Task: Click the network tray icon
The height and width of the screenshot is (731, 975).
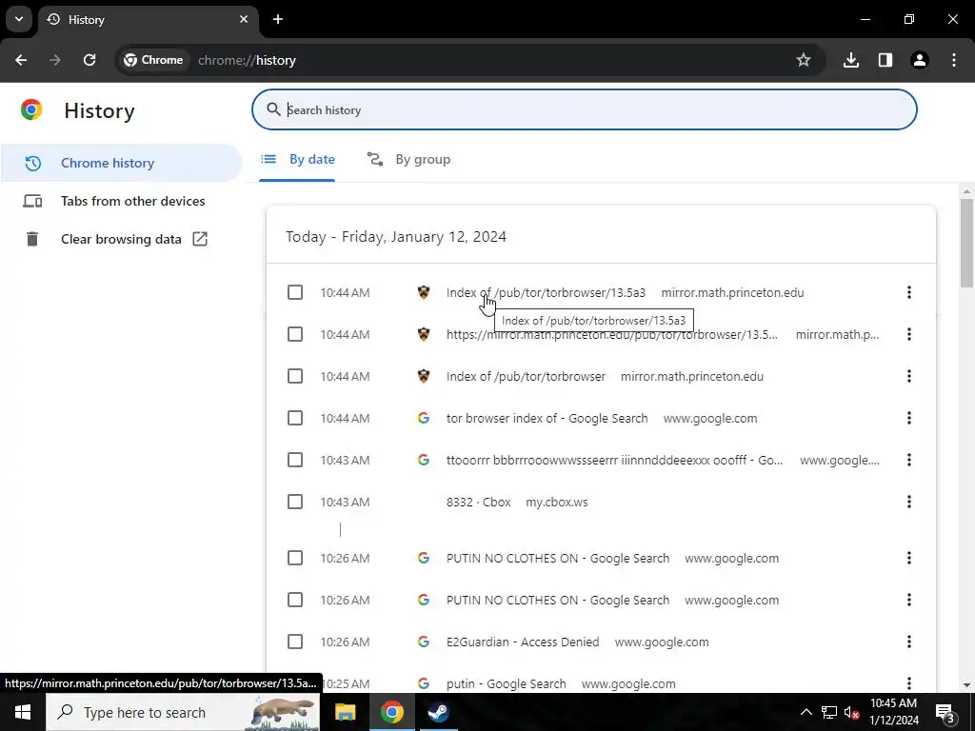Action: pos(829,712)
